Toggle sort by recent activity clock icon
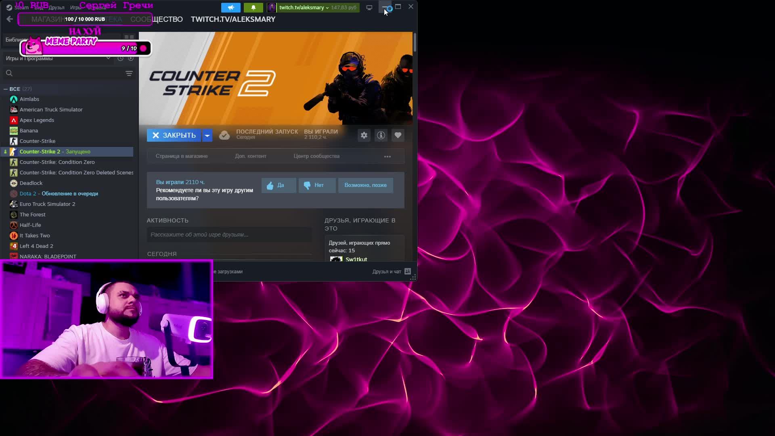Image resolution: width=775 pixels, height=436 pixels. 120,59
